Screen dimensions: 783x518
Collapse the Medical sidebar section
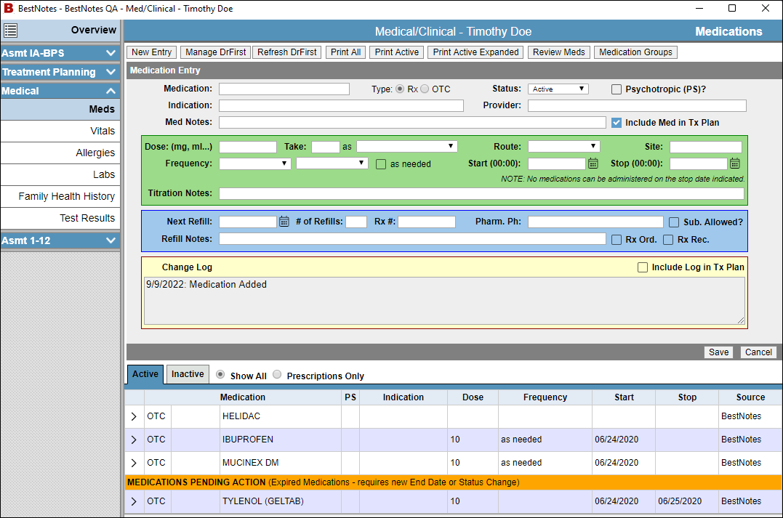[60, 91]
